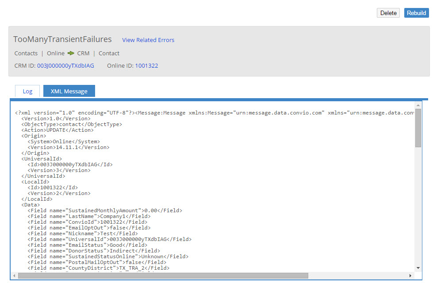Click the Field name UniversalId line
Viewport: 433px width, 283px height.
[110, 239]
